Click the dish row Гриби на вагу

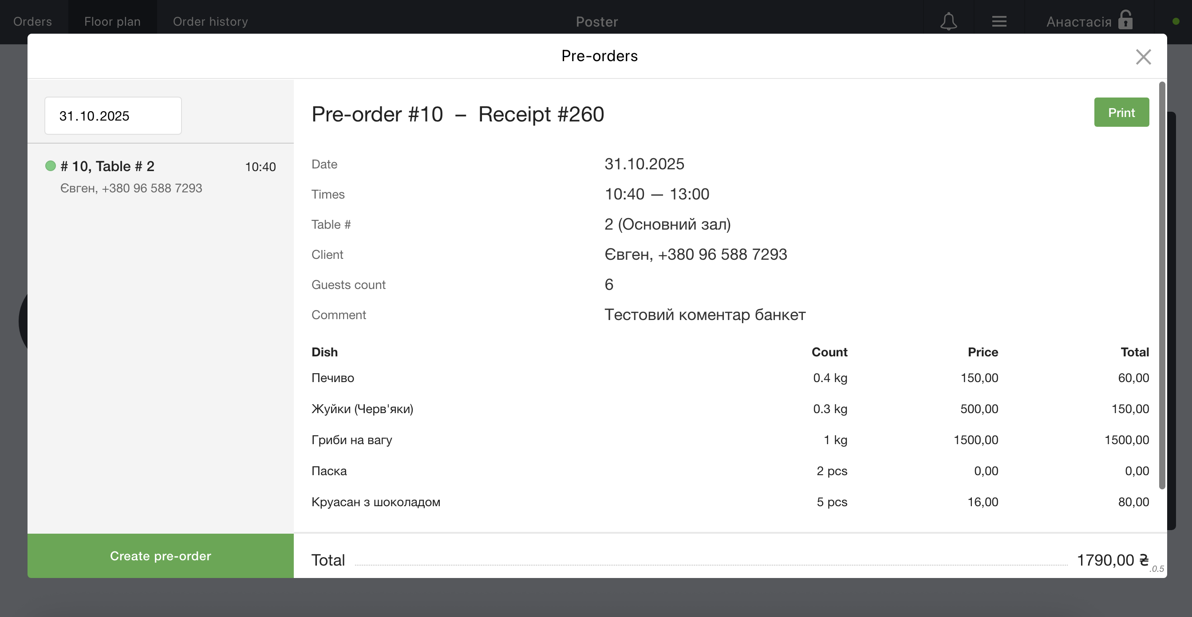[x=351, y=440]
